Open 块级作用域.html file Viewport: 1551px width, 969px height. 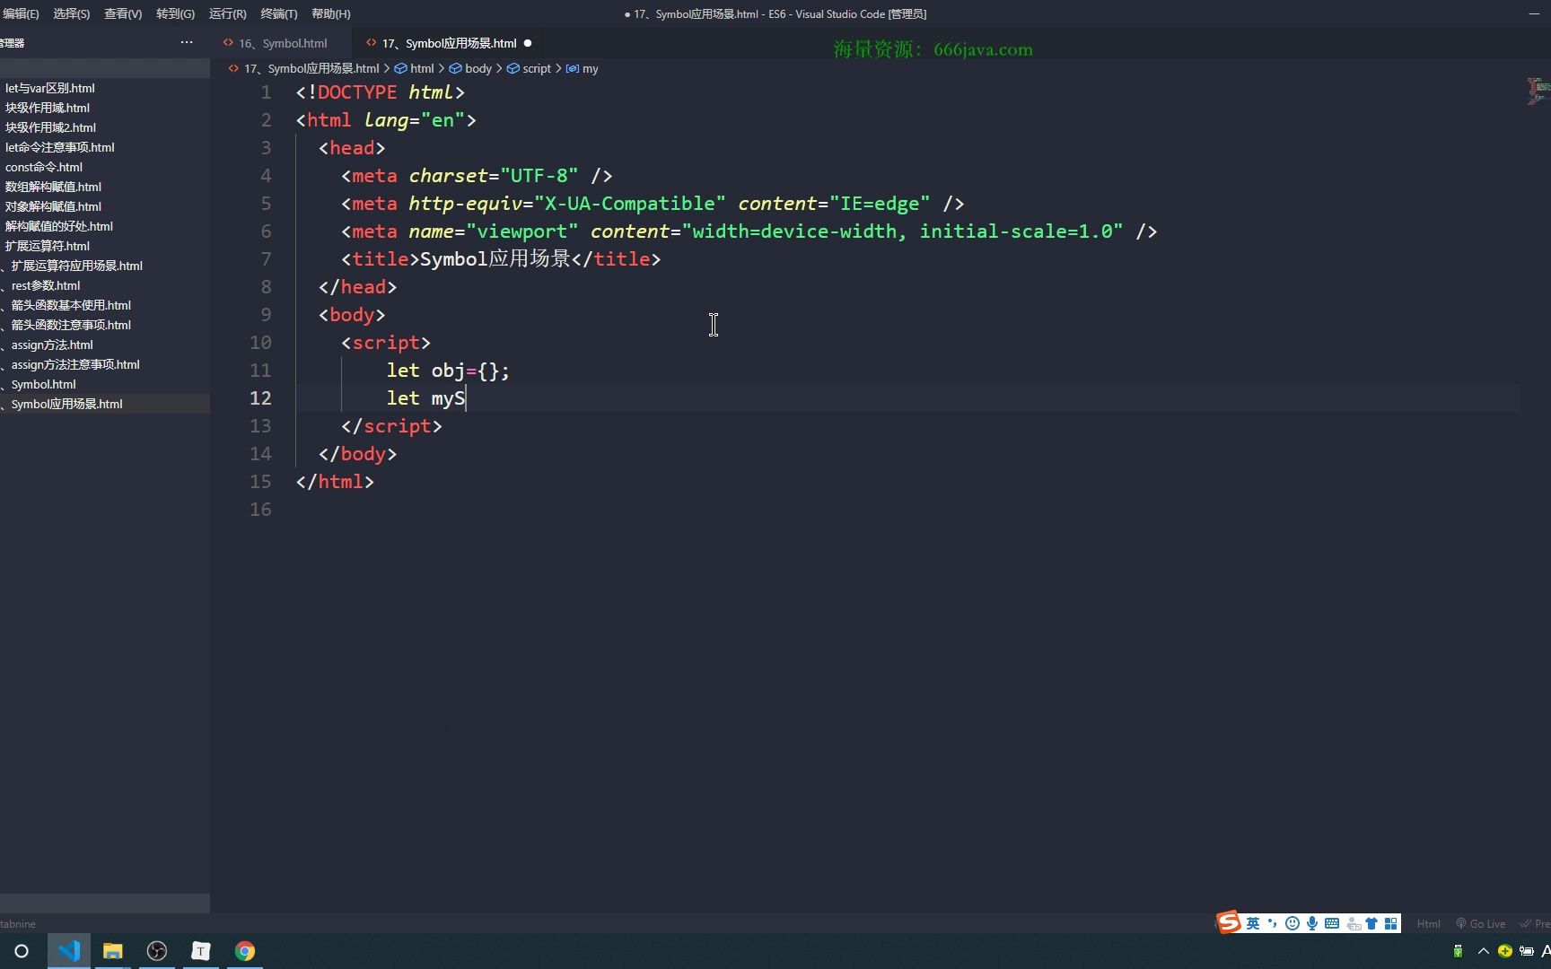(105, 108)
